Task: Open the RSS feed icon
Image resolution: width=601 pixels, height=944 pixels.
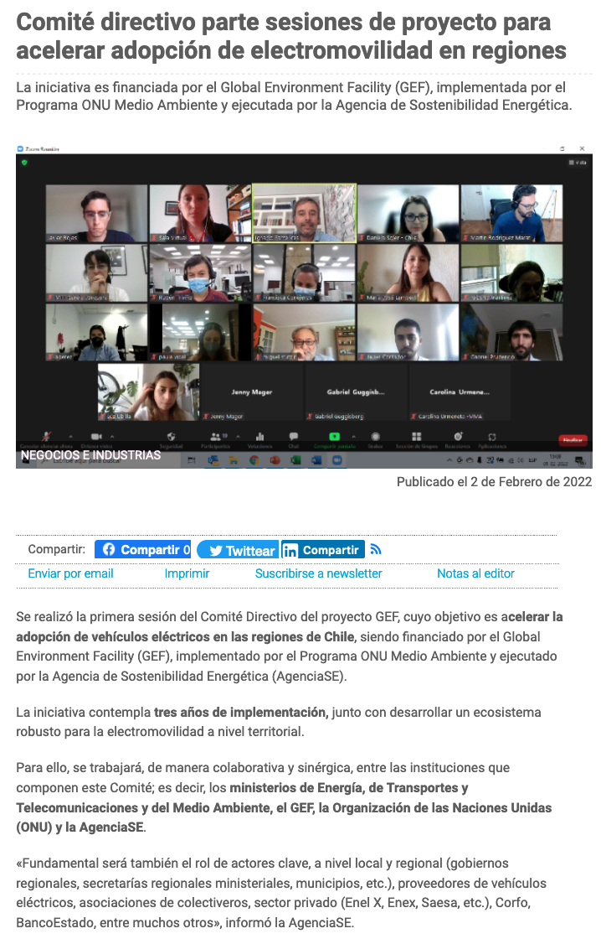Action: pyautogui.click(x=376, y=550)
